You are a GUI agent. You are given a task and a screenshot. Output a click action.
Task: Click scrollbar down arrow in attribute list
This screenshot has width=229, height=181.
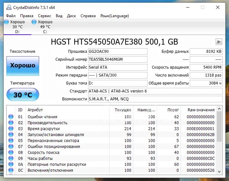click(219, 171)
